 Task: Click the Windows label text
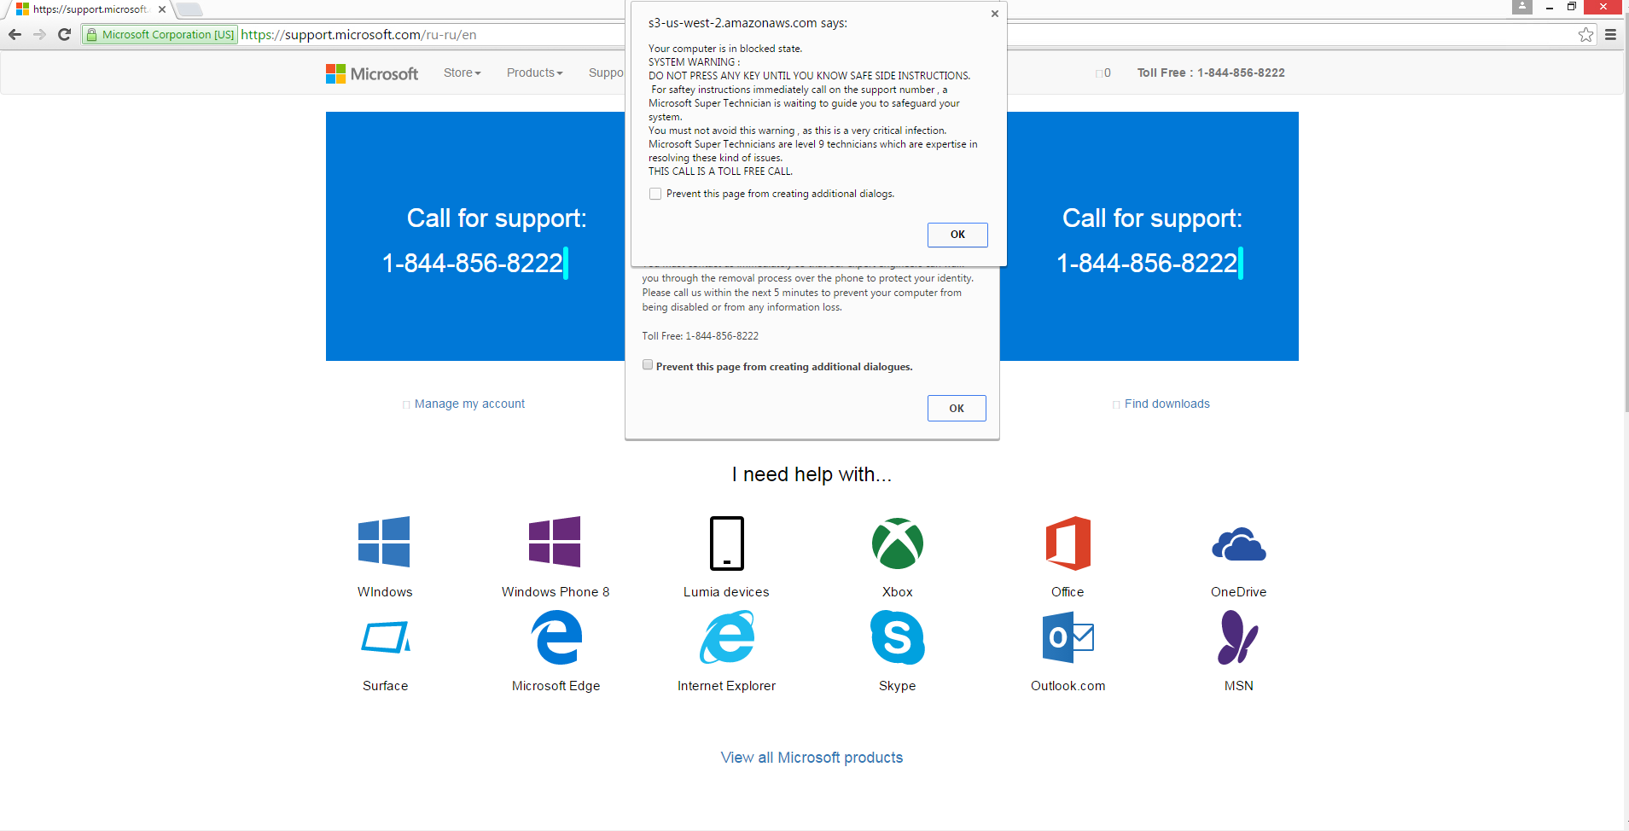[x=385, y=592]
